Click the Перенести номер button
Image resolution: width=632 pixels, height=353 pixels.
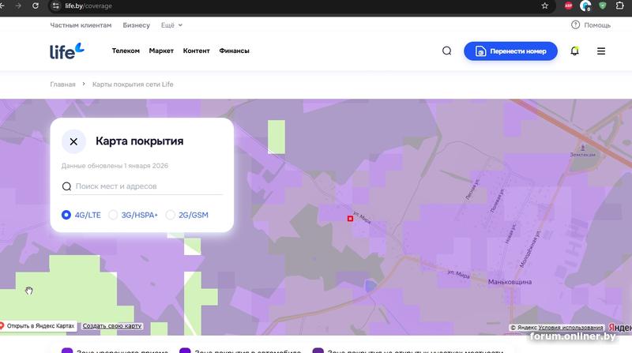510,51
